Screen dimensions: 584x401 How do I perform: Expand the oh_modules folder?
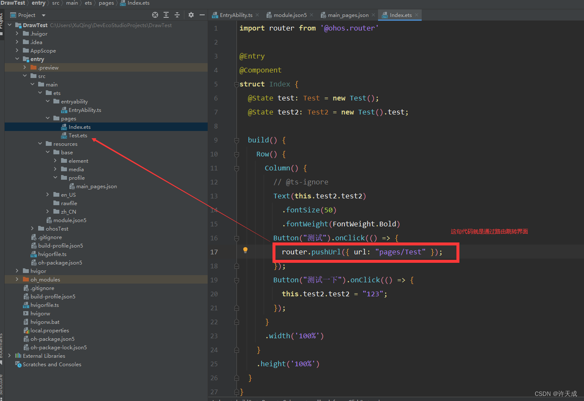(17, 279)
